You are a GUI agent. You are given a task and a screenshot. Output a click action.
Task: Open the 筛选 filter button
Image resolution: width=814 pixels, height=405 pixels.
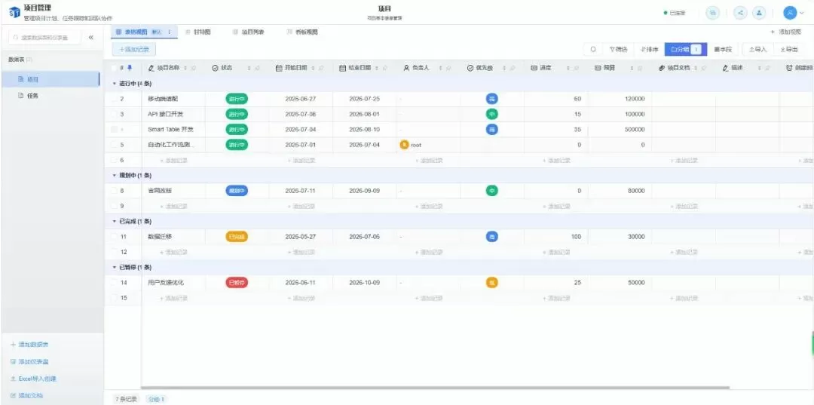click(618, 49)
